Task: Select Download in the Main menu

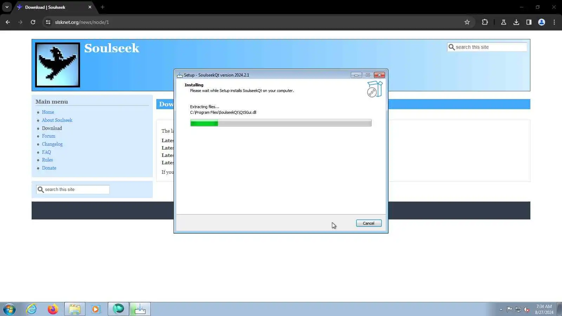Action: tap(52, 129)
